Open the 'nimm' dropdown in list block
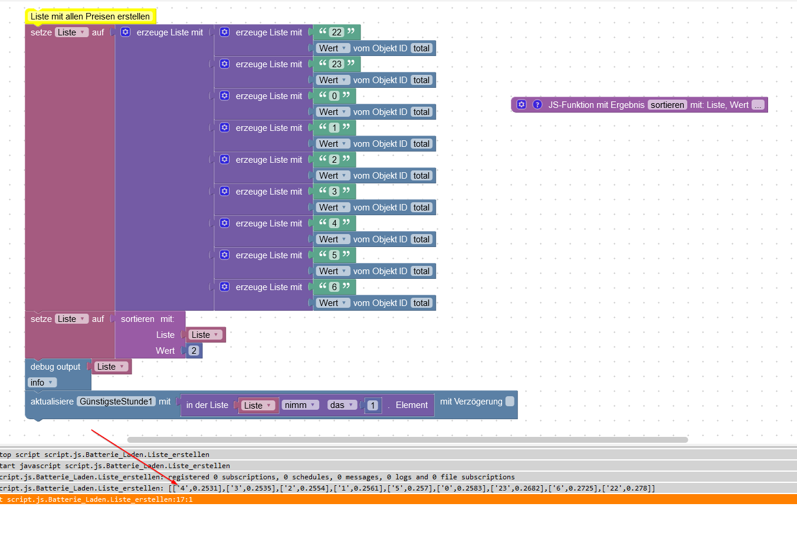Screen dimensions: 797x556 pyautogui.click(x=300, y=405)
